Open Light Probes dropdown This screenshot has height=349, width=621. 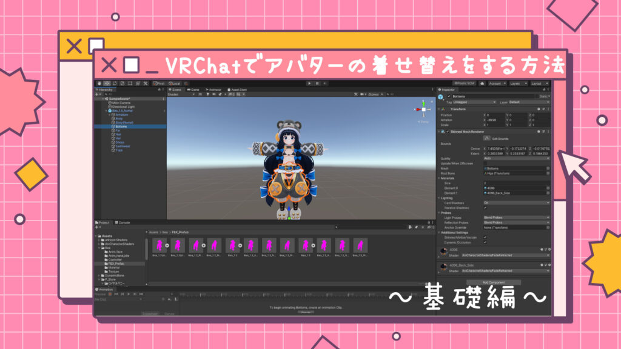pyautogui.click(x=517, y=218)
